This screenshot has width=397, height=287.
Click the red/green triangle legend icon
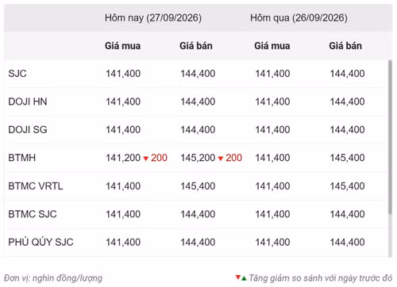point(241,277)
